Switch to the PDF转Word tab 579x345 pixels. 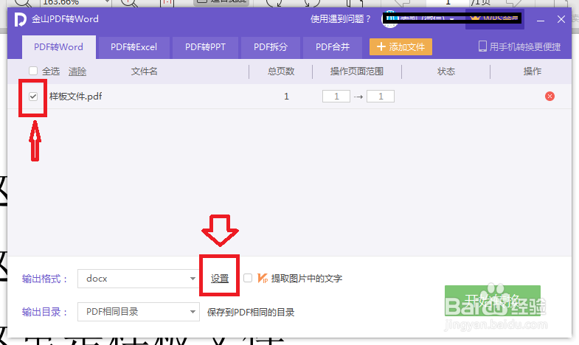point(59,47)
